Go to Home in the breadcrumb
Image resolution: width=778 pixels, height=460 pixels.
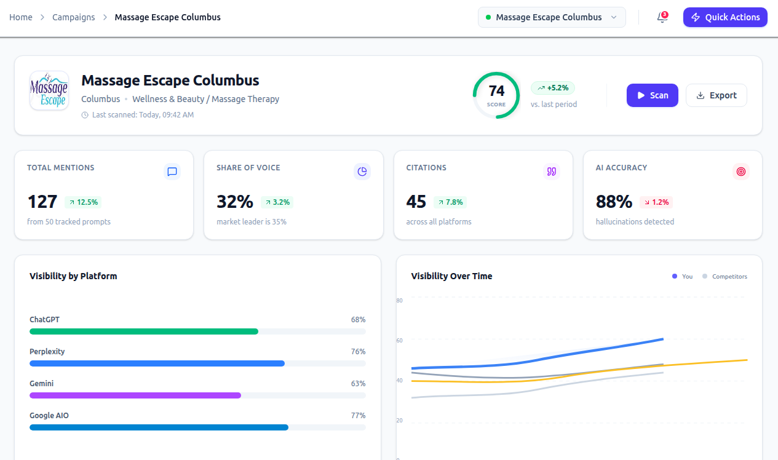[21, 17]
